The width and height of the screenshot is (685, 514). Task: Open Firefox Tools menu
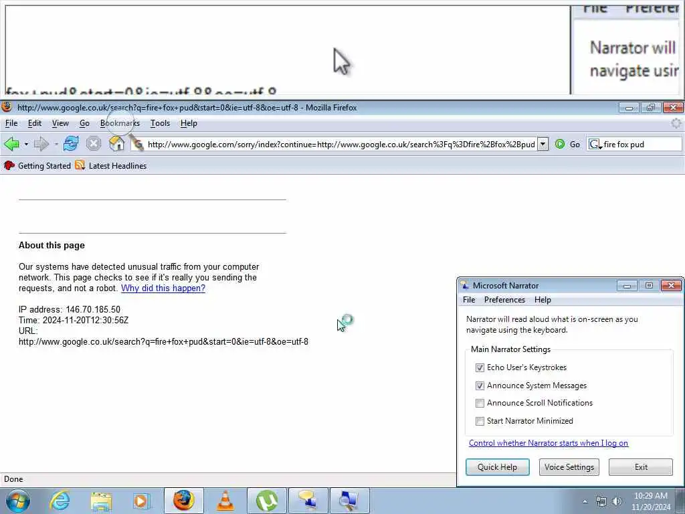pos(160,123)
